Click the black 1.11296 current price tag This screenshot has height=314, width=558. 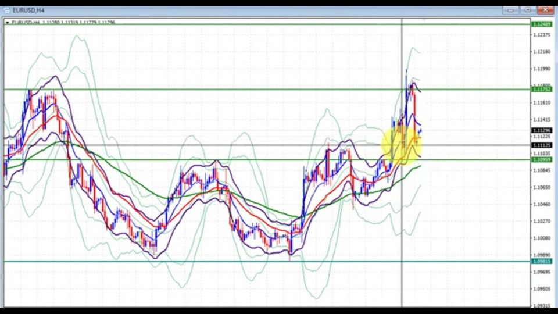[541, 131]
